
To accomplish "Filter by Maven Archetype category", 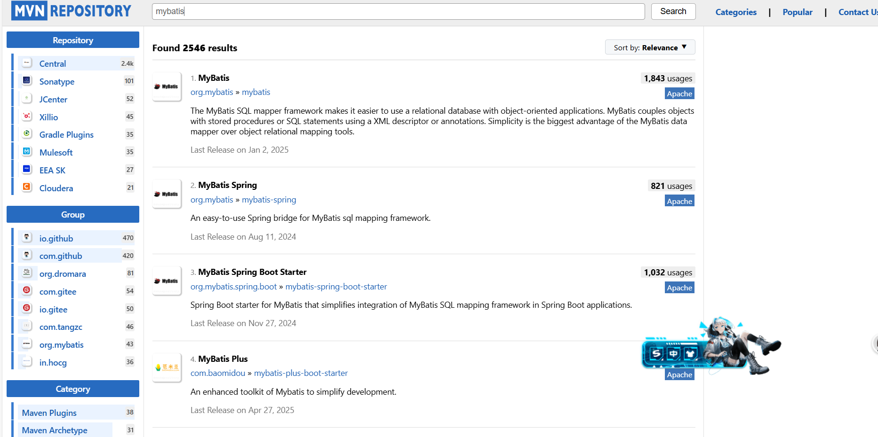I will (x=55, y=430).
